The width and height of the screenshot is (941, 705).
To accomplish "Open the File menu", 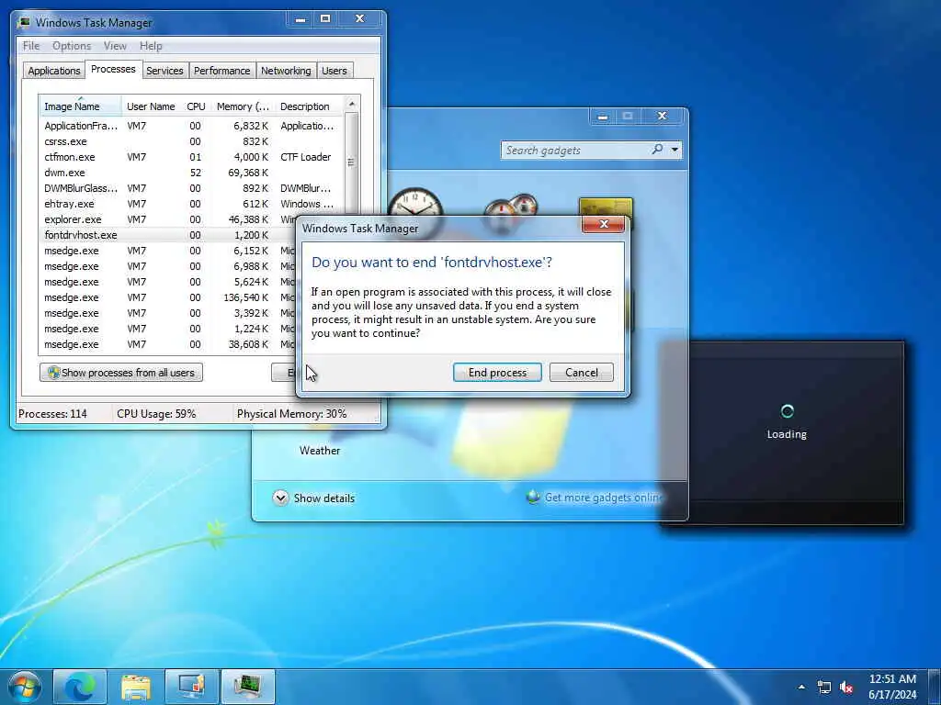I will (x=31, y=46).
